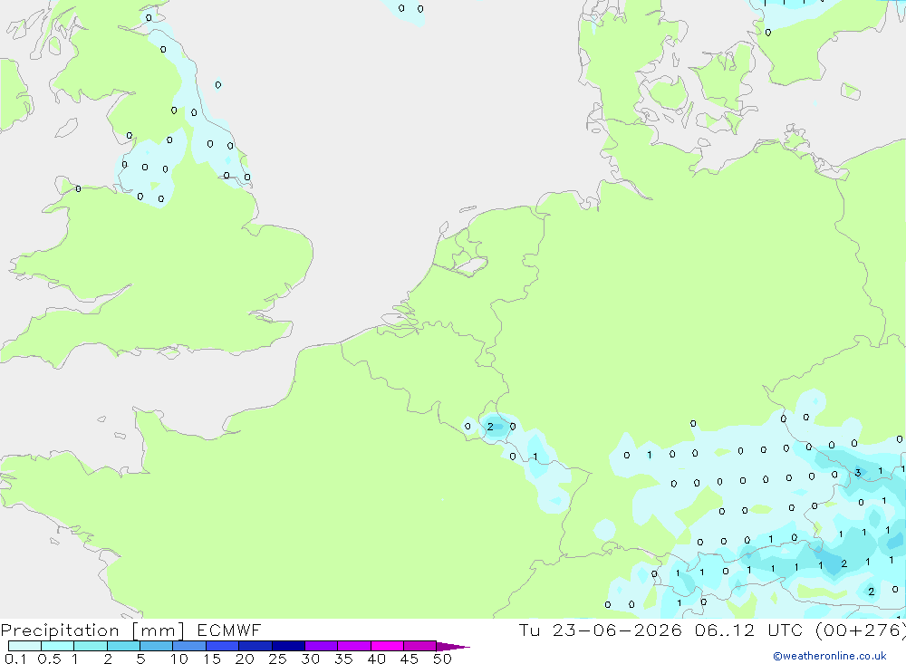Viewport: 906px width, 664px height.
Task: Click the '35' legend scale label
Action: [343, 659]
